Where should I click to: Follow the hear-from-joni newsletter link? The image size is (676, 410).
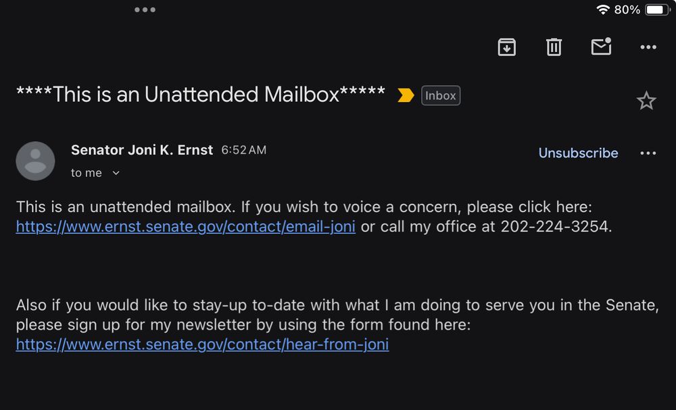(x=202, y=344)
